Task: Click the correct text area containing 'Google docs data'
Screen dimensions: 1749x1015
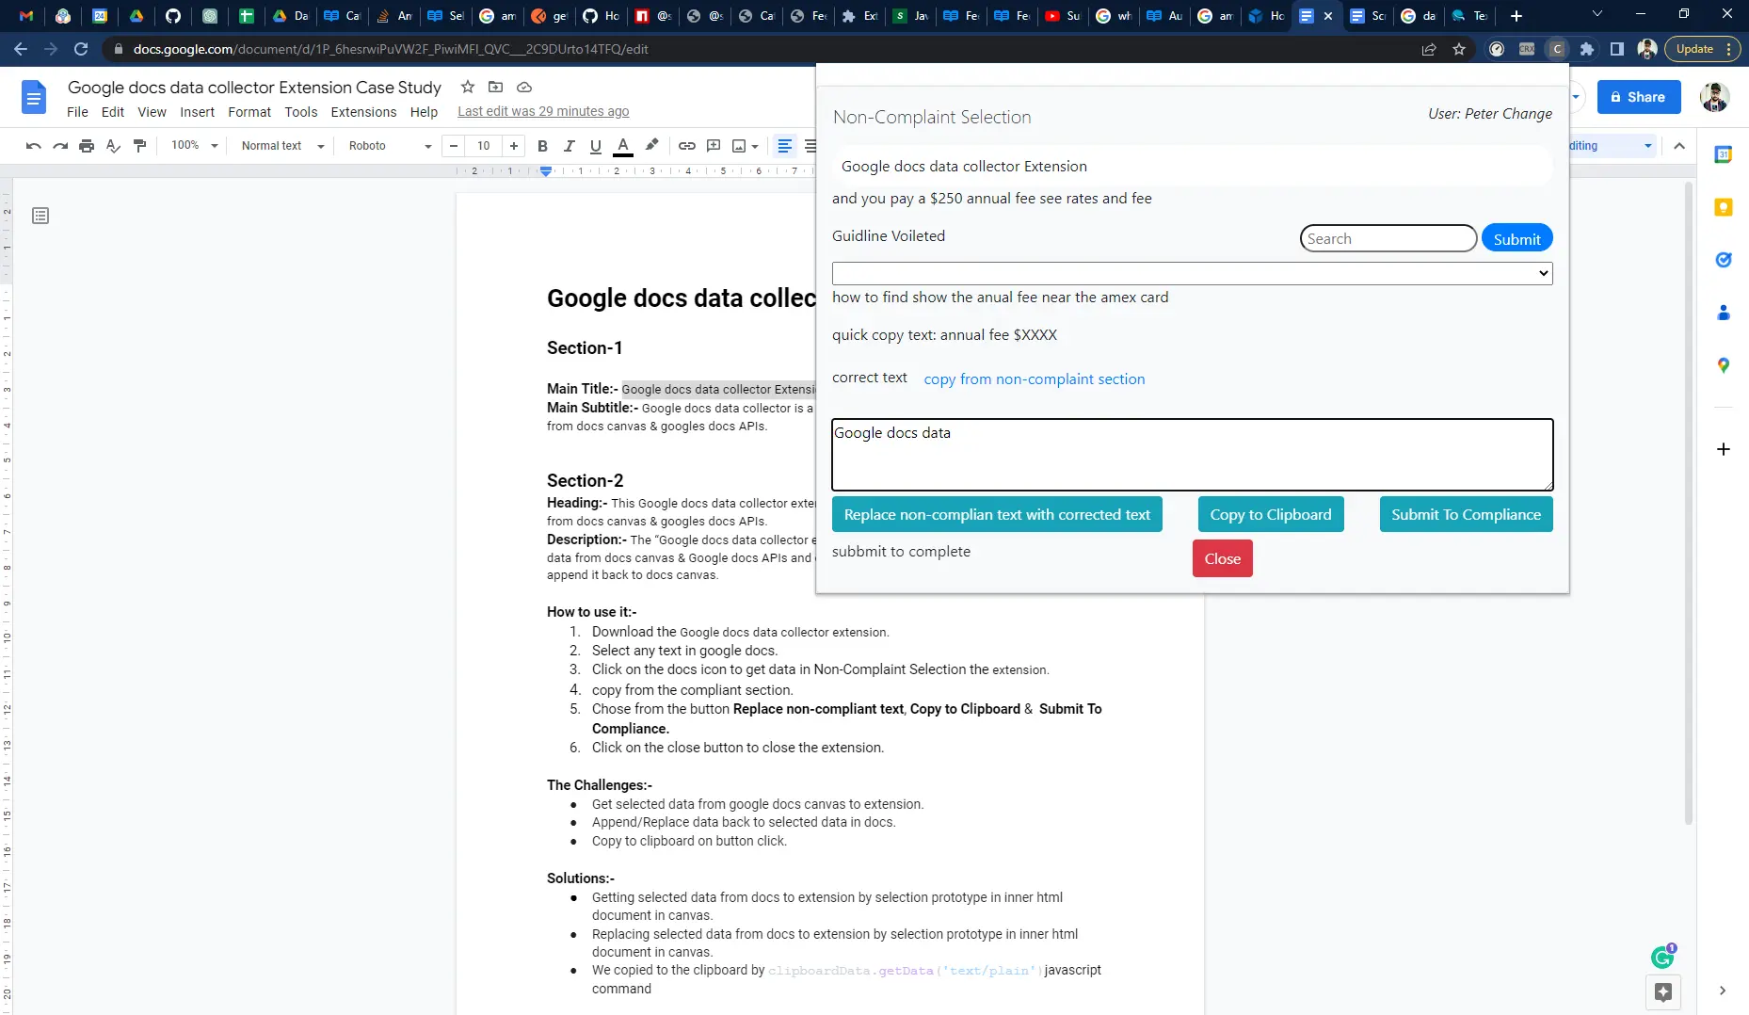Action: 1192,455
